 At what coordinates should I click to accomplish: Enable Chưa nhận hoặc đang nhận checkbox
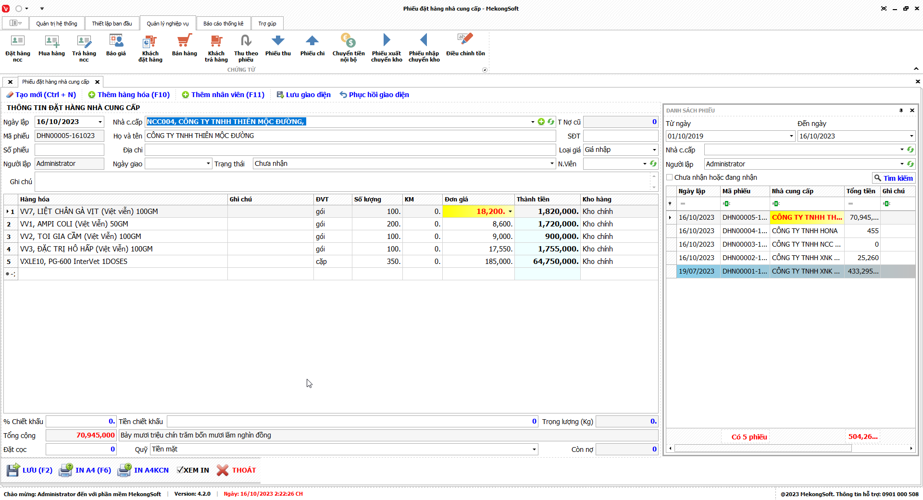[x=670, y=177]
